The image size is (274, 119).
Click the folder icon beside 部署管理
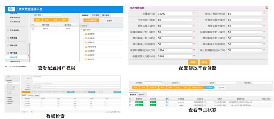pyautogui.click(x=86, y=42)
